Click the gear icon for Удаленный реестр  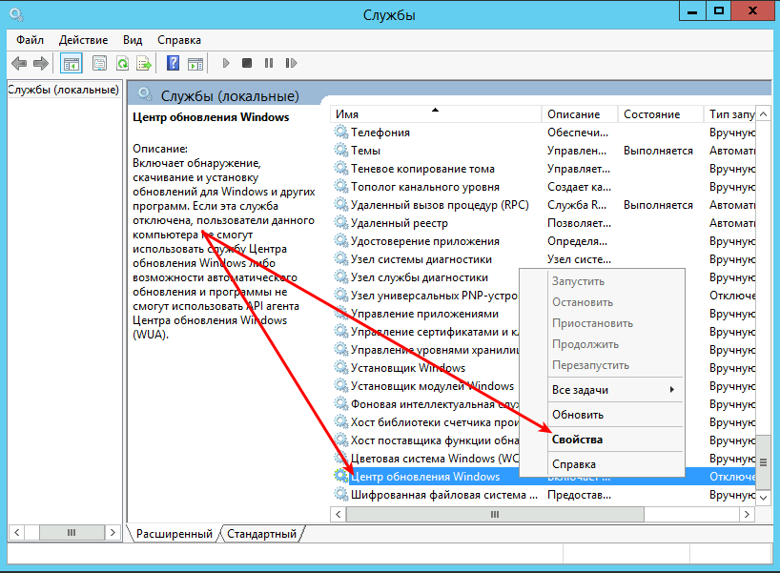340,223
